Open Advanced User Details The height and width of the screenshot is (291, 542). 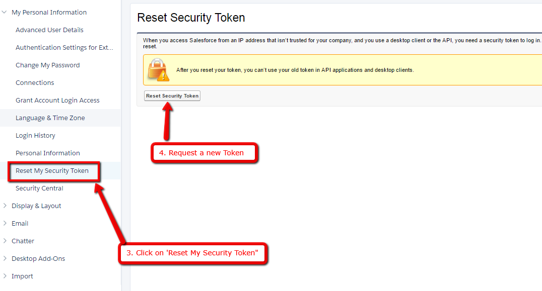click(49, 30)
